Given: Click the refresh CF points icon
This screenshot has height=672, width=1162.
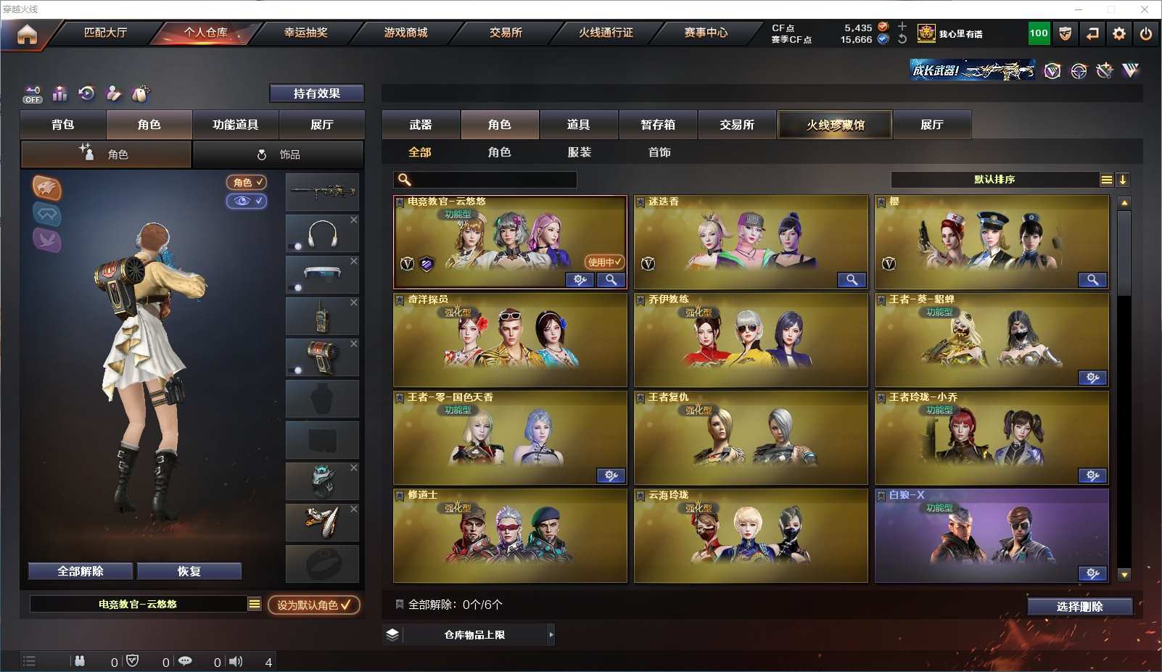Looking at the screenshot, I should [x=902, y=39].
